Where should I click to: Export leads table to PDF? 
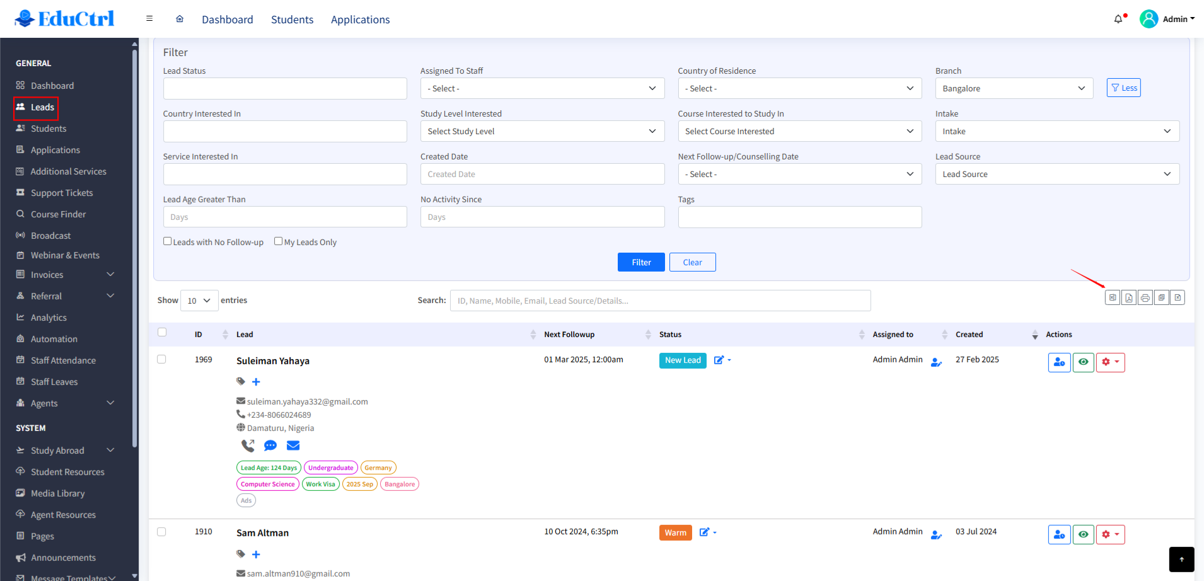(1128, 298)
